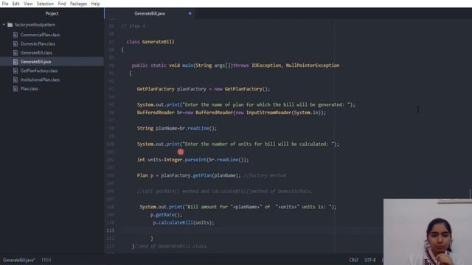
Task: Click the 'public static void main' line
Action: [235, 66]
